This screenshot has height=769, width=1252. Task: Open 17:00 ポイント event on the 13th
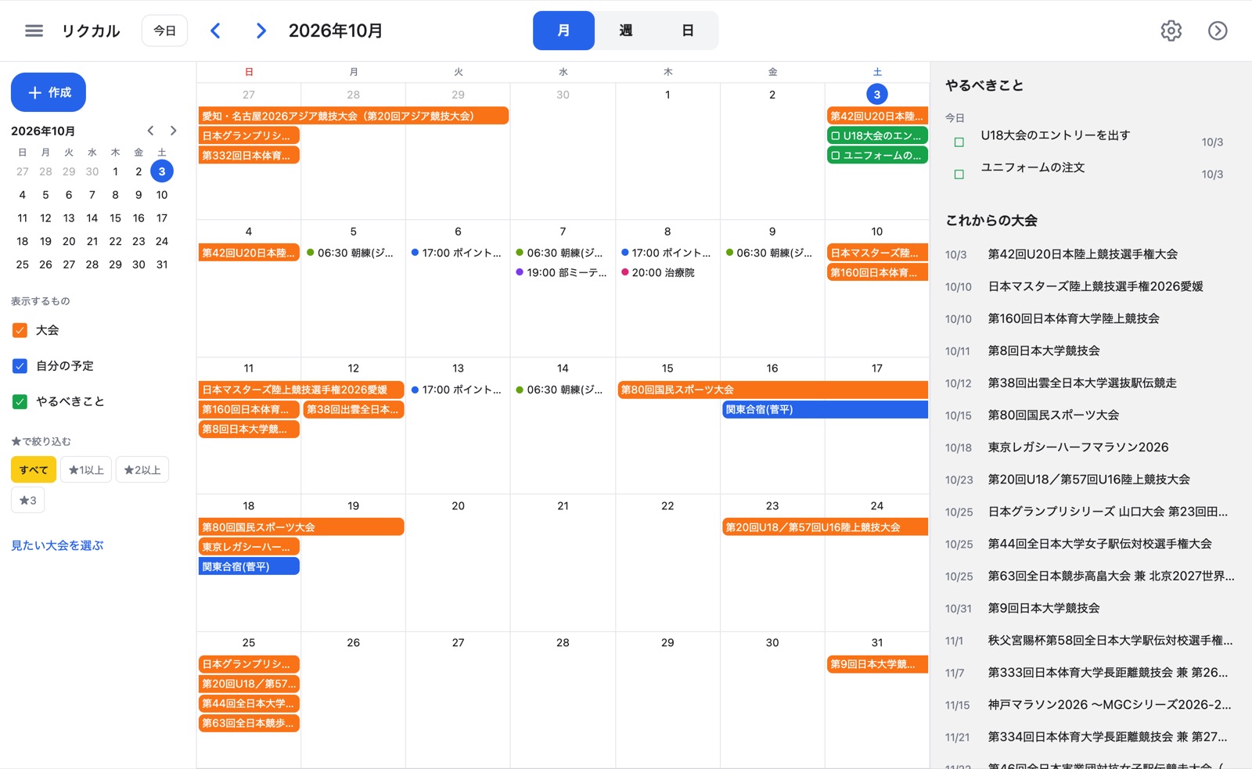pos(458,390)
